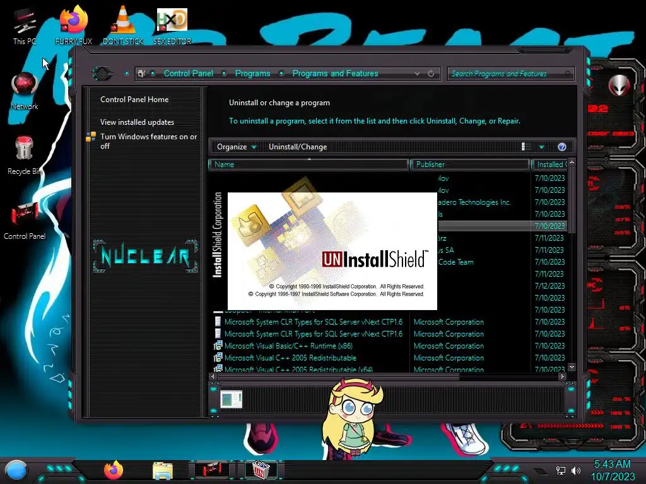Click the address bar location icon

click(141, 74)
